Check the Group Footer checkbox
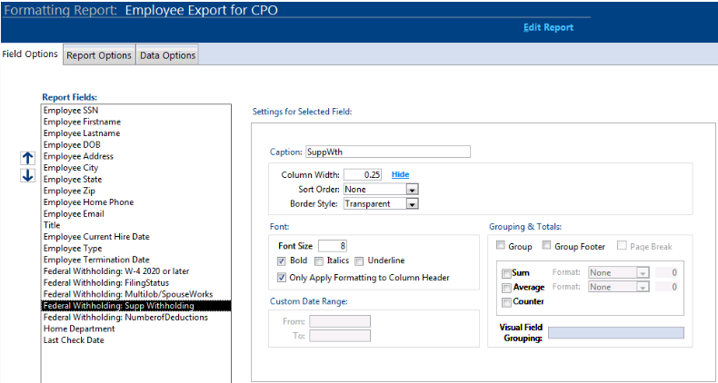Viewport: 718px width, 383px height. 546,246
